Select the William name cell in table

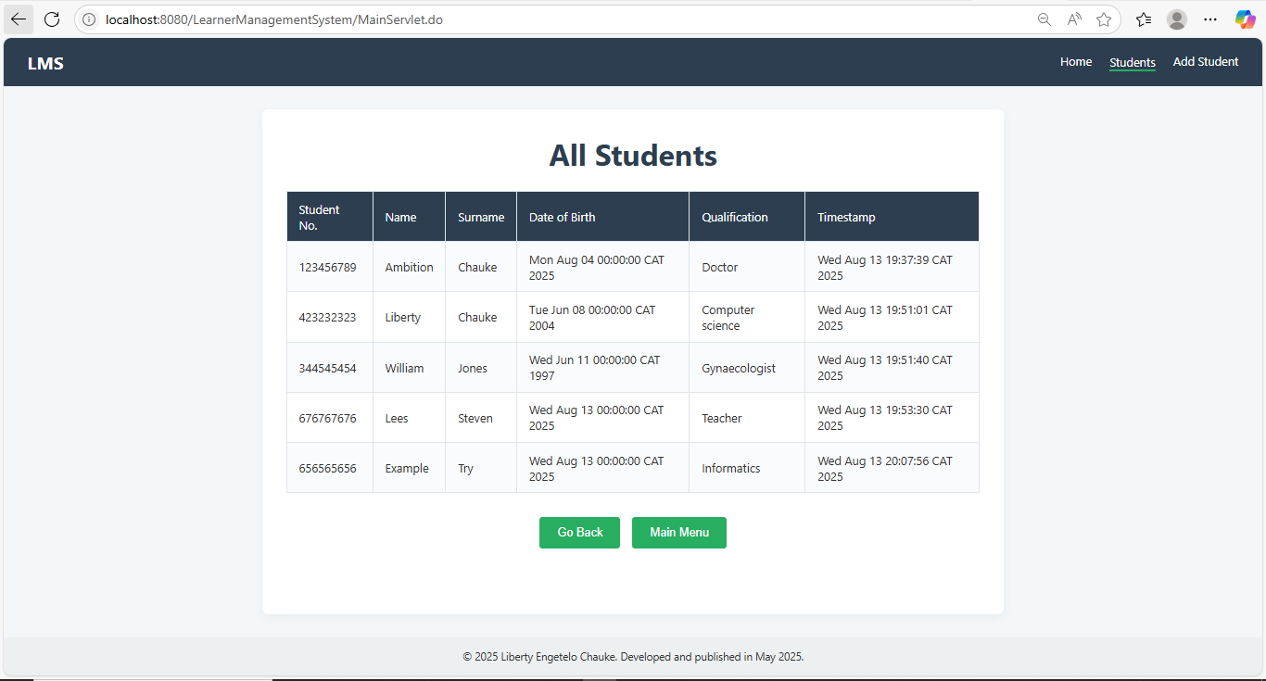click(x=404, y=369)
